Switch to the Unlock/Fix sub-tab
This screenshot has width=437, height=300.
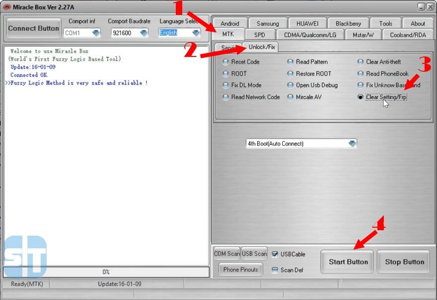(261, 47)
